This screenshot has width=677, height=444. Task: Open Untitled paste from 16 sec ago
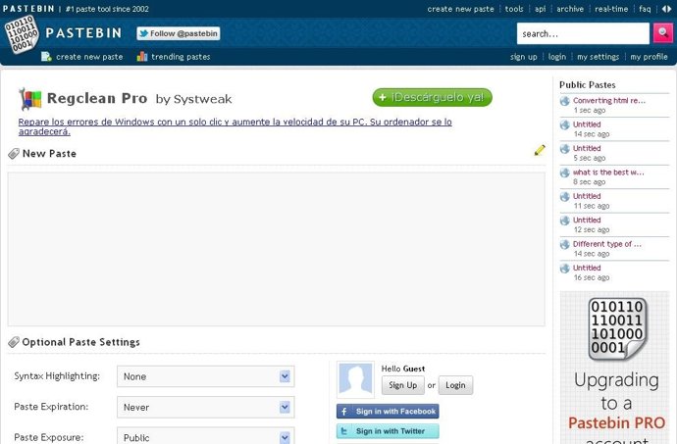pos(587,268)
